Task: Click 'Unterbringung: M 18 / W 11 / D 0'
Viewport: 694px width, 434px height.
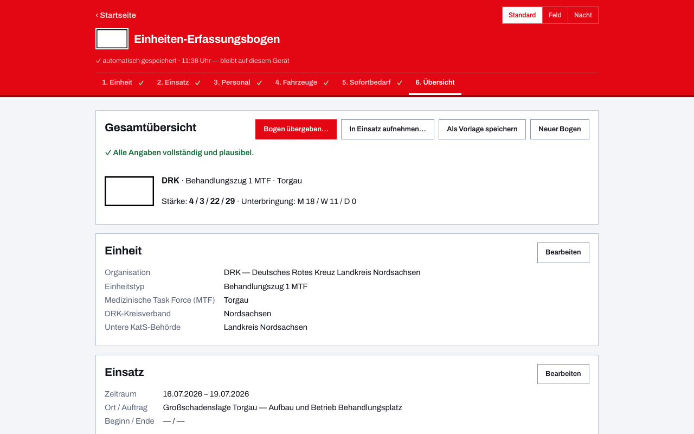Action: coord(299,201)
